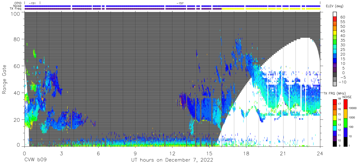Click the 'NOISE' legend title
The height and width of the screenshot is (166, 360).
tap(347, 97)
